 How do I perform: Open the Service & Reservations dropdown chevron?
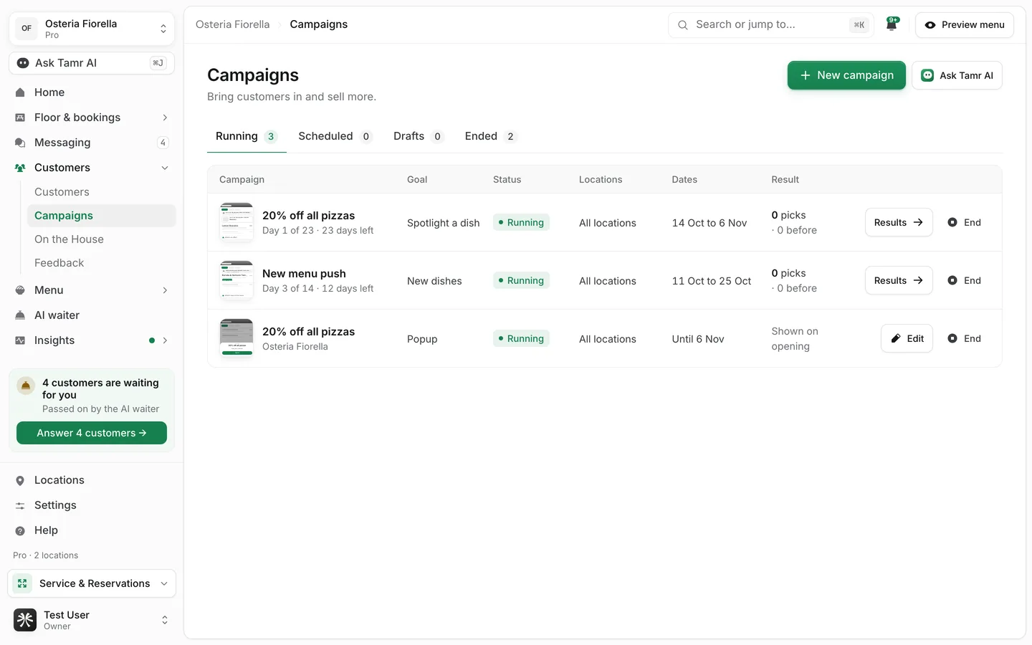pos(164,583)
